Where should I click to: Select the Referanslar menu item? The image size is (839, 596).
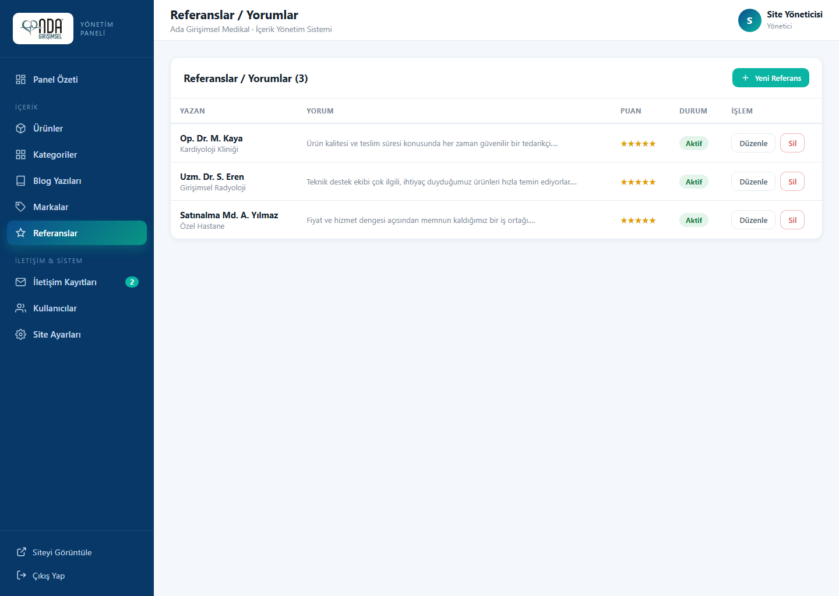point(77,233)
